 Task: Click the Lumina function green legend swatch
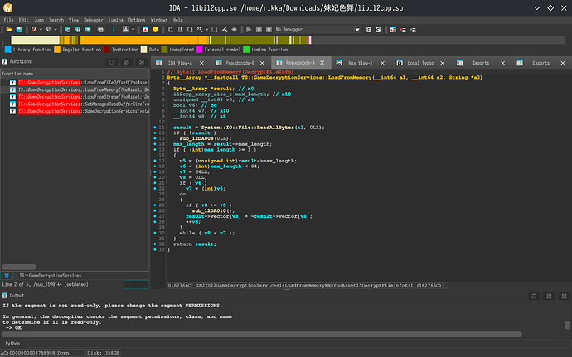click(x=246, y=50)
